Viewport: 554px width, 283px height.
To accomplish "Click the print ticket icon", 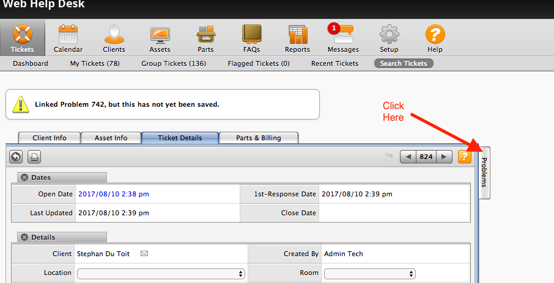I will [34, 157].
